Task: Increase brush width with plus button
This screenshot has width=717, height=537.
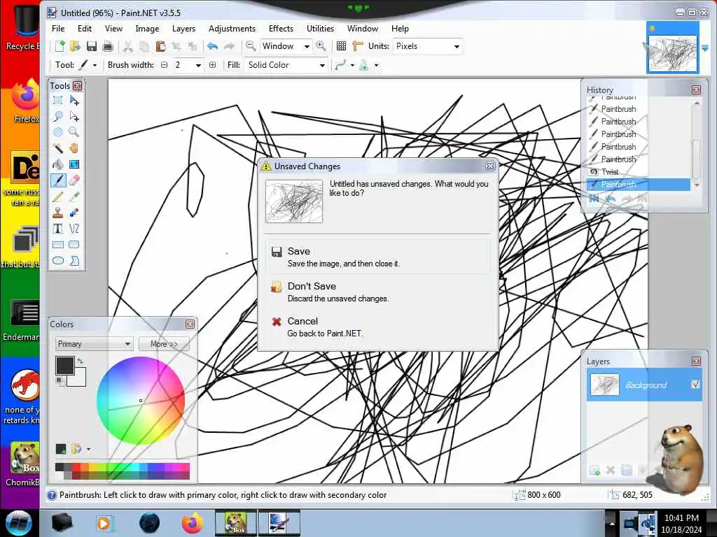Action: pyautogui.click(x=213, y=65)
